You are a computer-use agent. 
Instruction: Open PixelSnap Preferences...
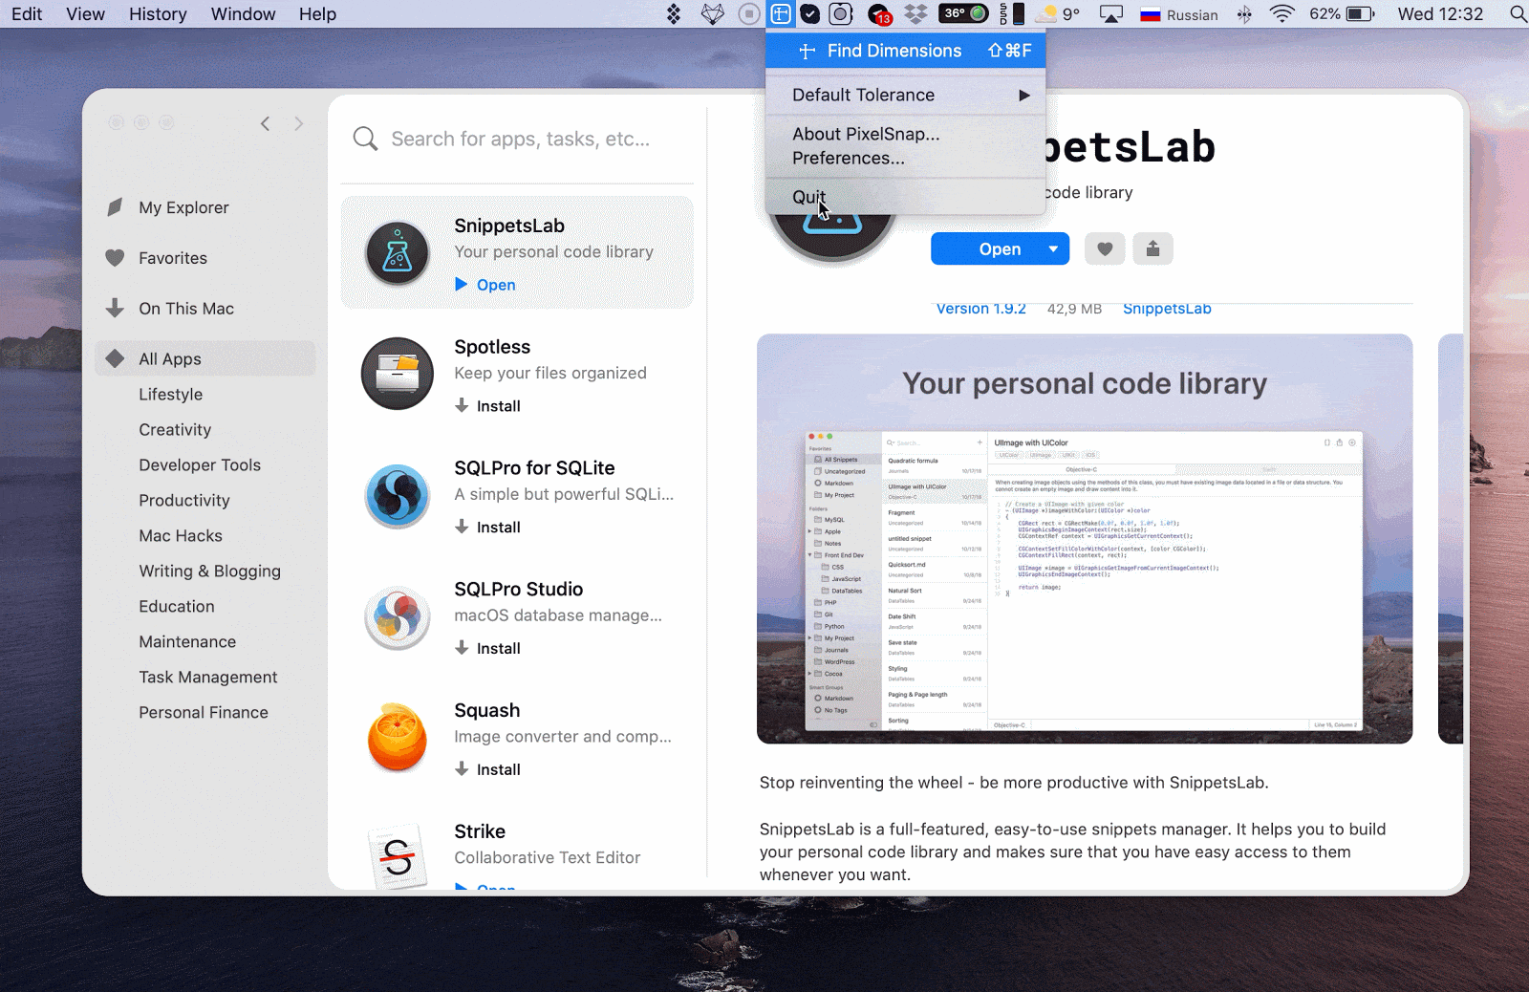(905, 159)
